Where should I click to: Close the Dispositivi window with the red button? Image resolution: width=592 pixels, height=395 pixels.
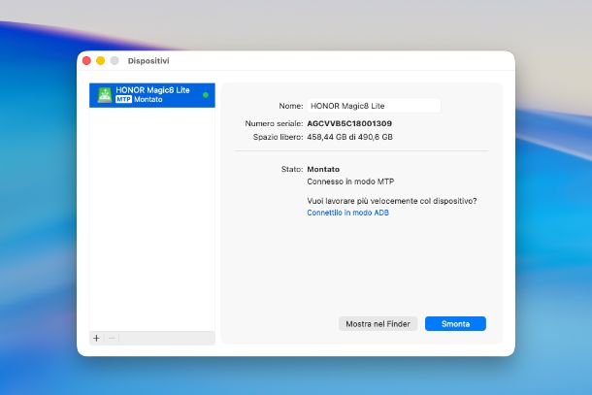86,61
